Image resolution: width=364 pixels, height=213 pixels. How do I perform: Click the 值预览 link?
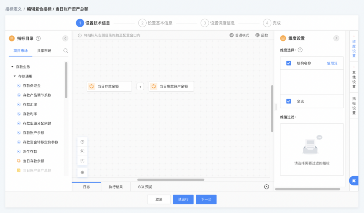332,63
